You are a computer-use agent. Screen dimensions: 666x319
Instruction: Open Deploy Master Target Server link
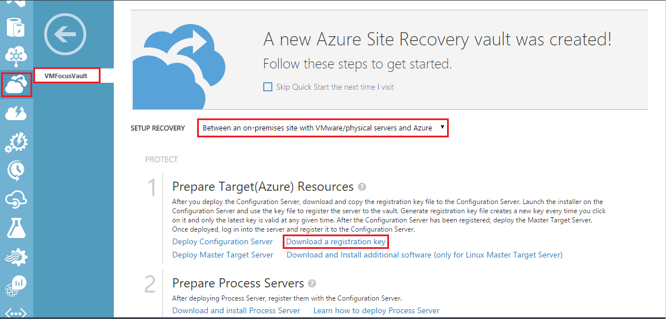click(x=223, y=255)
